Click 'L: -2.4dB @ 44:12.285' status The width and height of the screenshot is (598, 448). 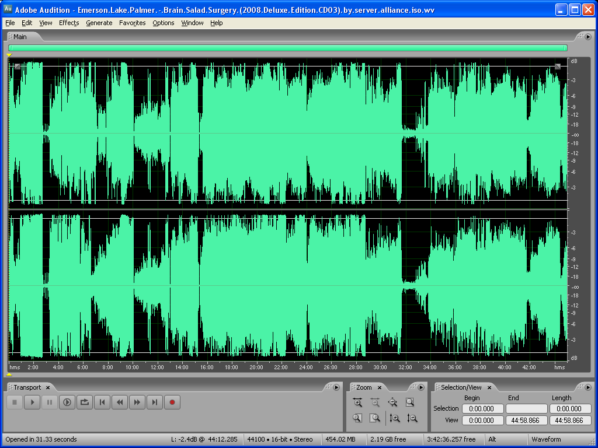[204, 439]
